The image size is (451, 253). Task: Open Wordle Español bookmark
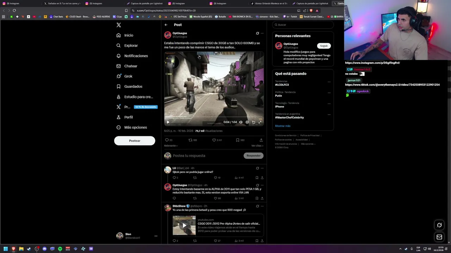tap(201, 17)
